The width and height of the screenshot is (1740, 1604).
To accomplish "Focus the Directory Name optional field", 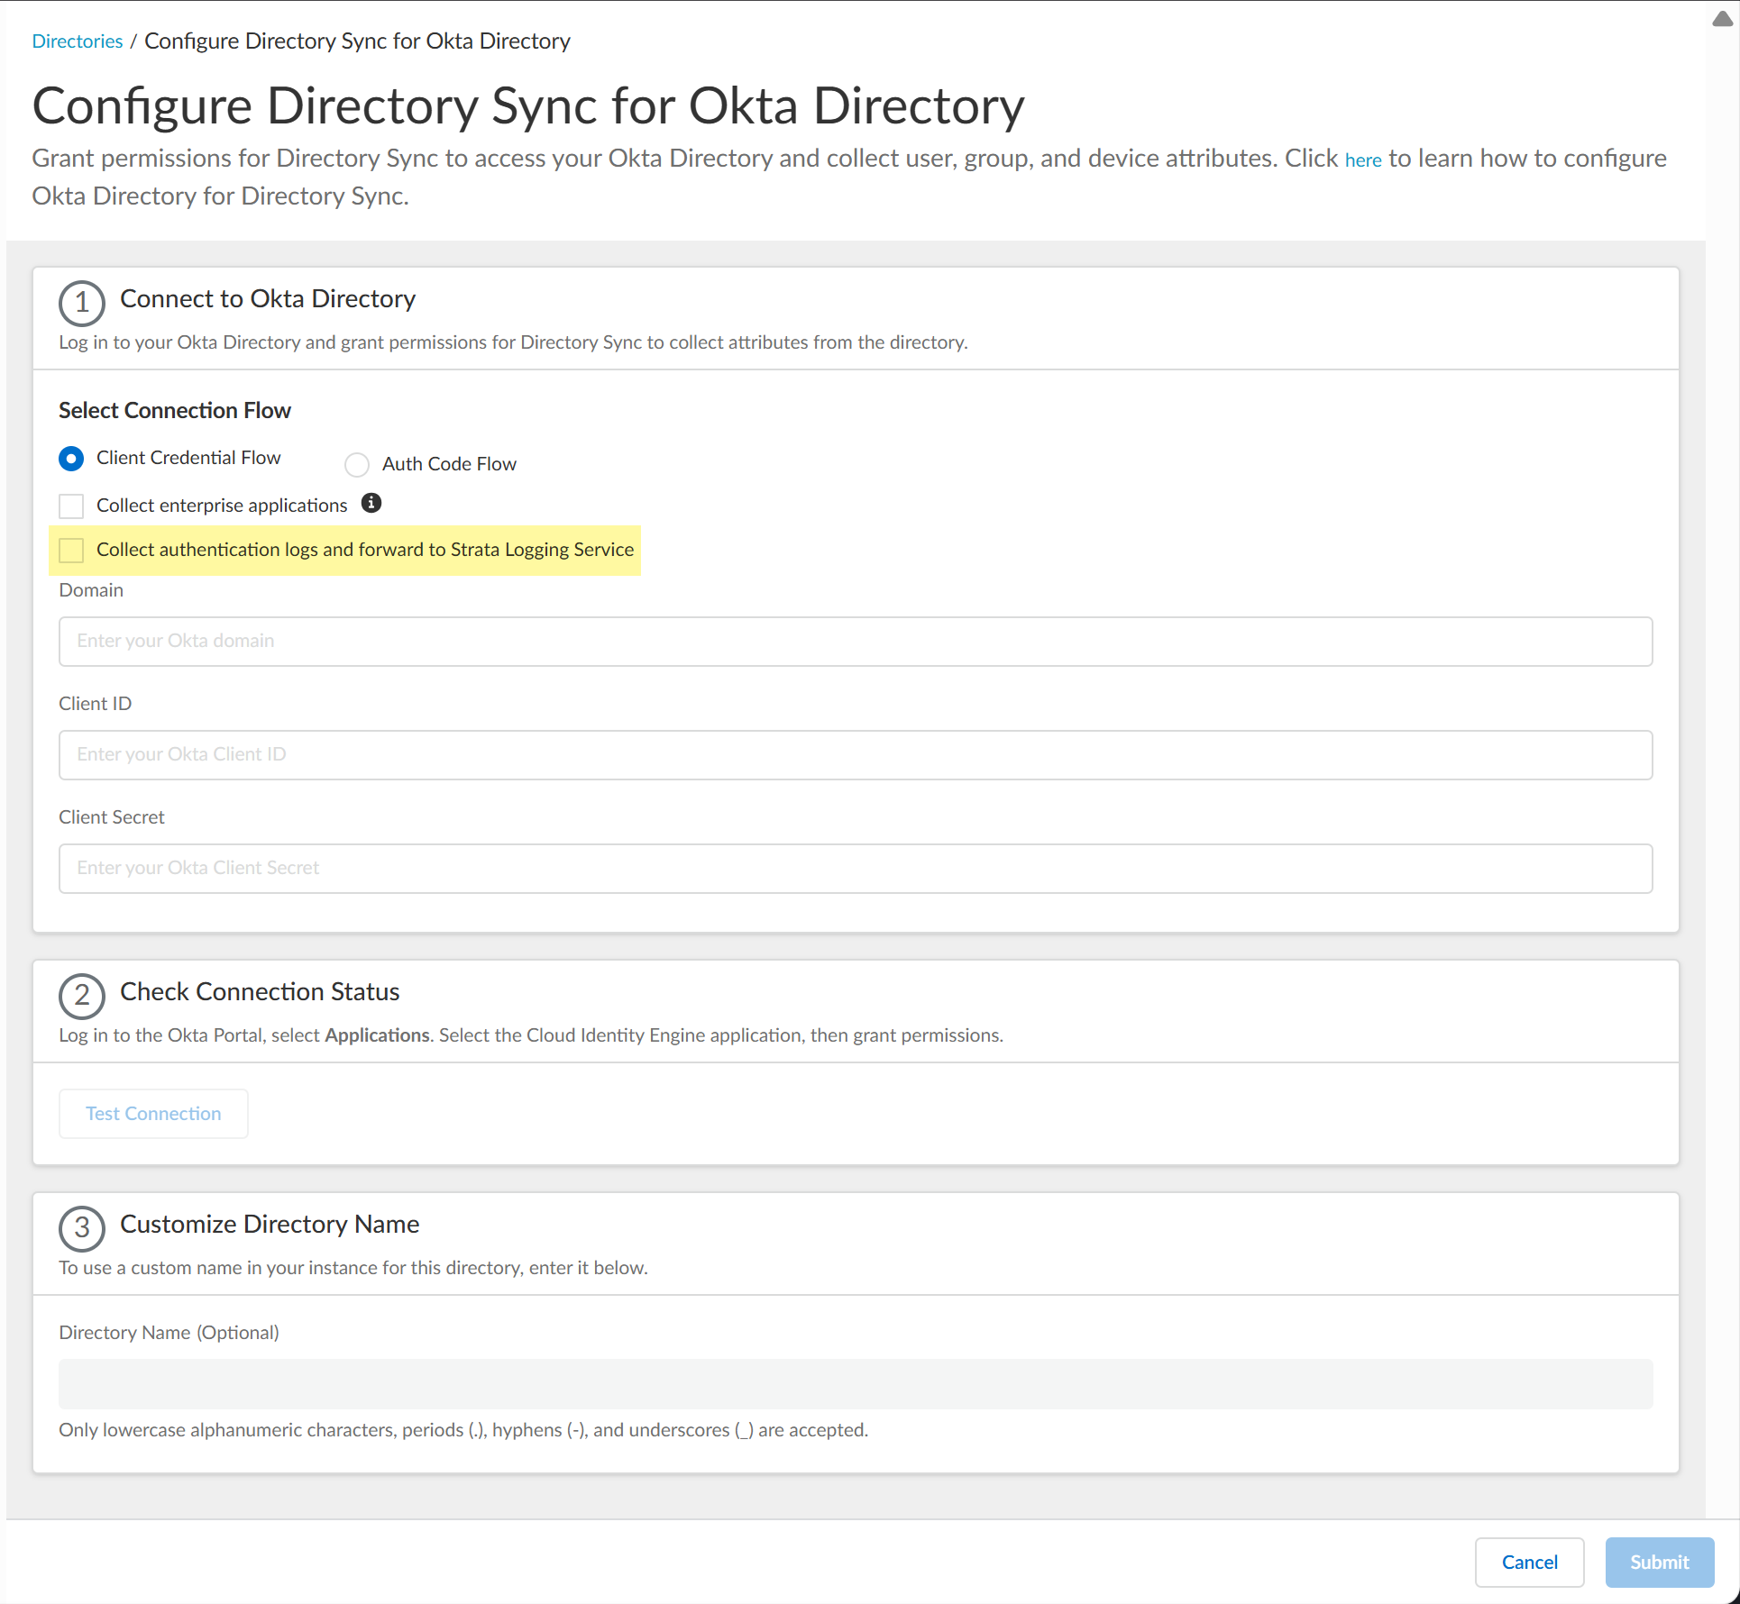I will [855, 1383].
